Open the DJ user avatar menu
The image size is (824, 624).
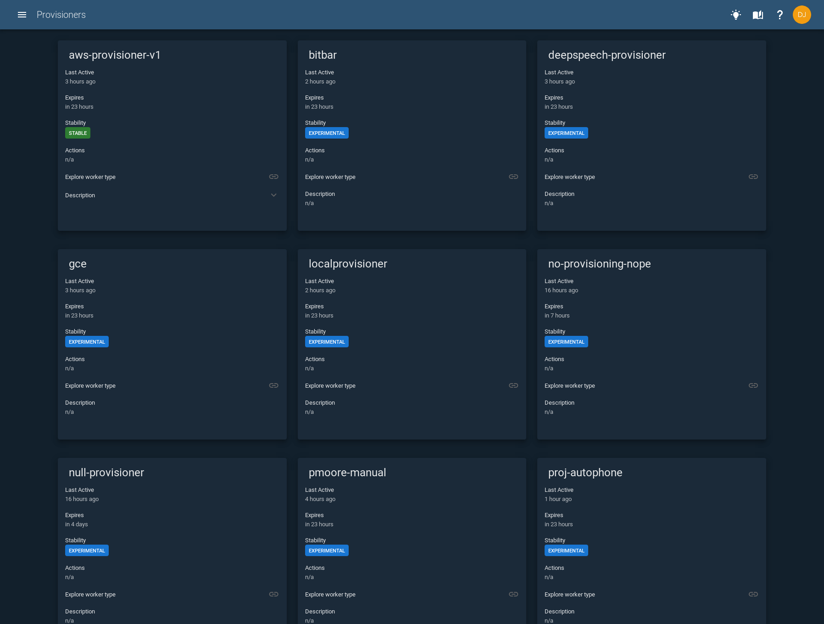[x=802, y=15]
